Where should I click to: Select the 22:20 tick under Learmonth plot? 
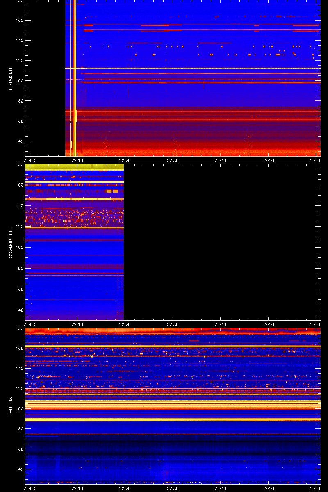[125, 160]
